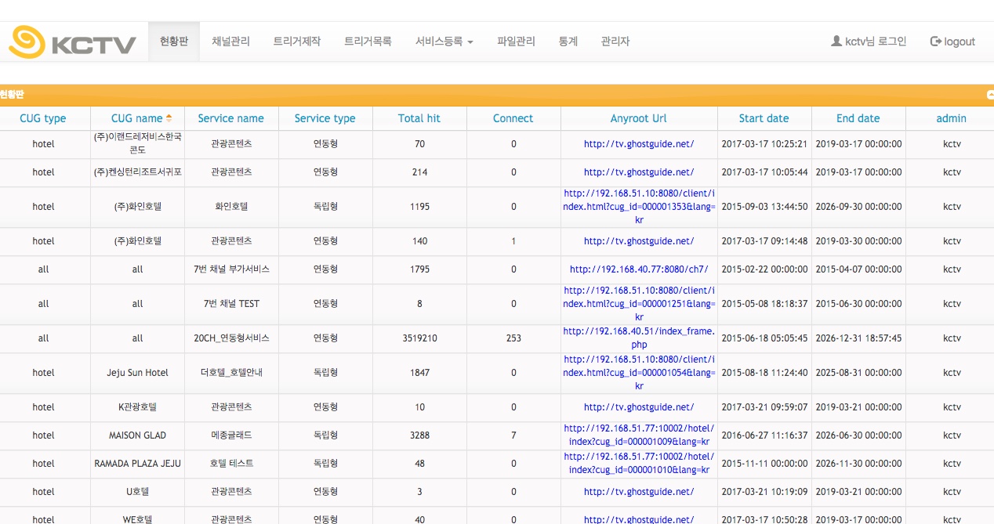Screen dimensions: 994x524
Task: Click the logout arrow icon
Action: click(x=935, y=41)
